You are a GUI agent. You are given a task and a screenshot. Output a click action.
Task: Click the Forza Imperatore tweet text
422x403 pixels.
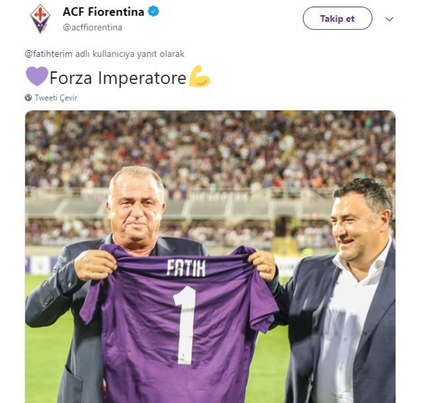click(x=118, y=78)
